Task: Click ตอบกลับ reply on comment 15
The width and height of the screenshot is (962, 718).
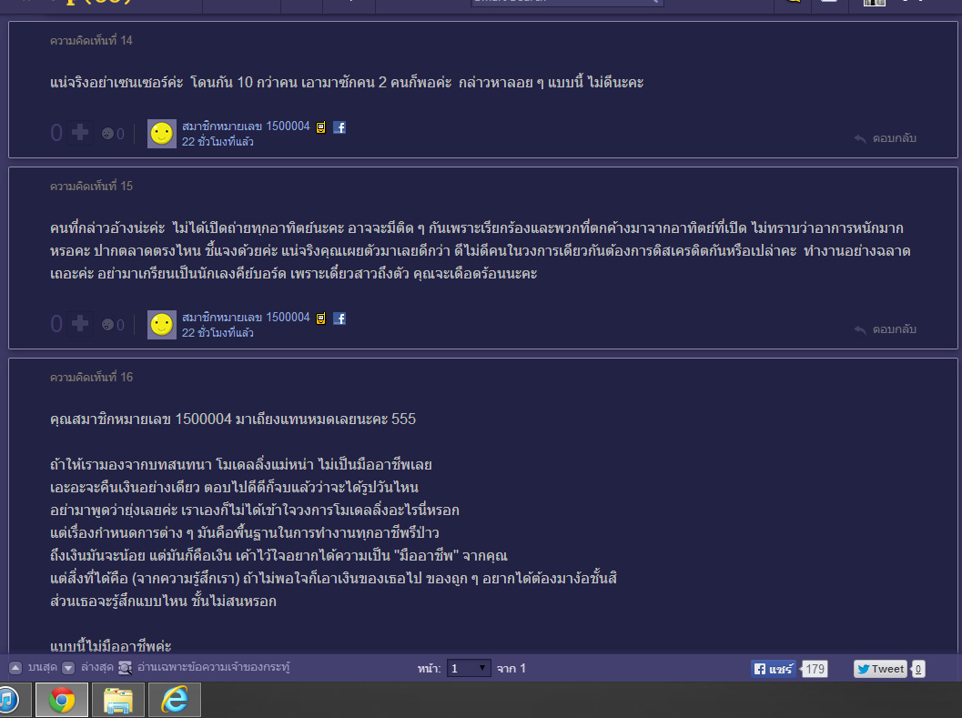Action: coord(895,329)
